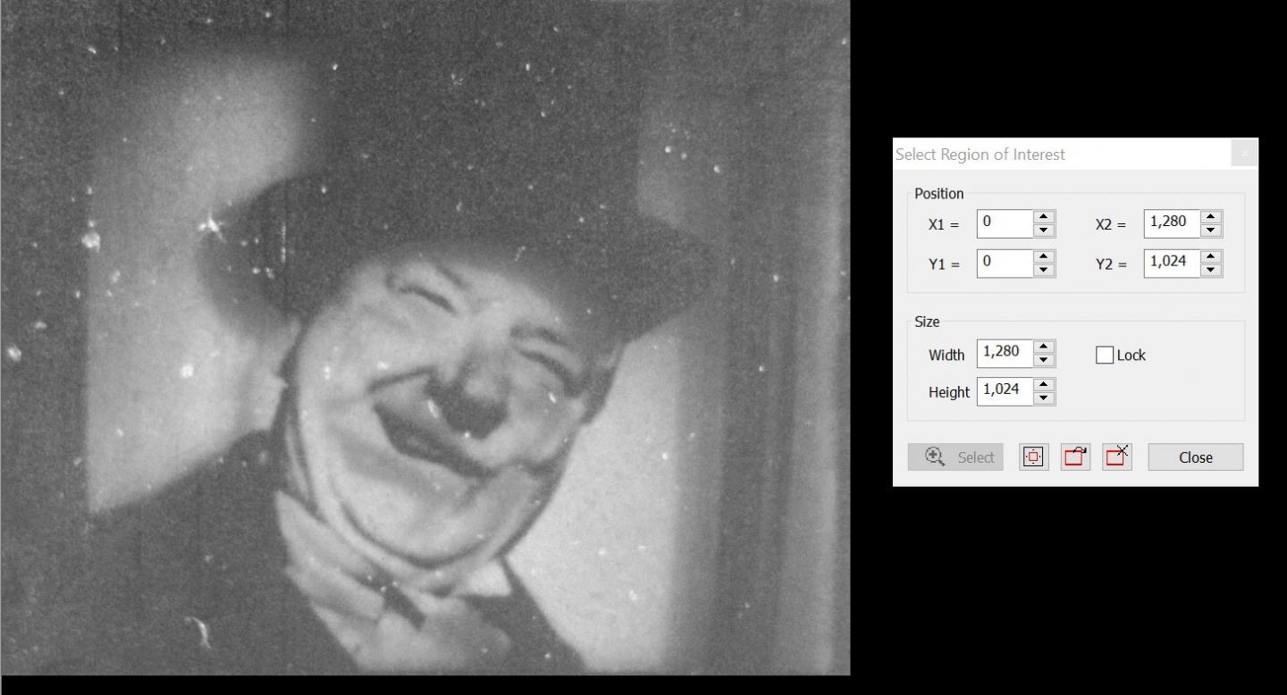Increase Y1 with its up arrow
The height and width of the screenshot is (695, 1287).
point(1044,256)
